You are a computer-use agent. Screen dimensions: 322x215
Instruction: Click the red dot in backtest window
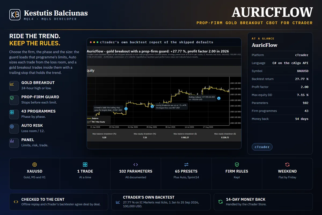point(91,42)
